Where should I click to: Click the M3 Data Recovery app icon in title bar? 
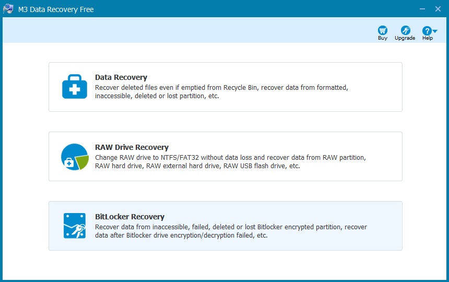click(x=8, y=9)
